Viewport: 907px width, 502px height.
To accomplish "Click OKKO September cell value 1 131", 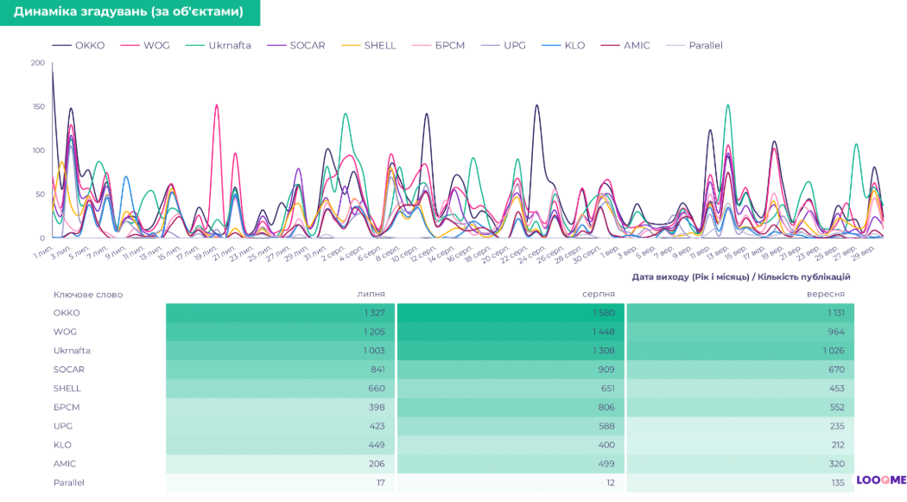I will pyautogui.click(x=834, y=313).
